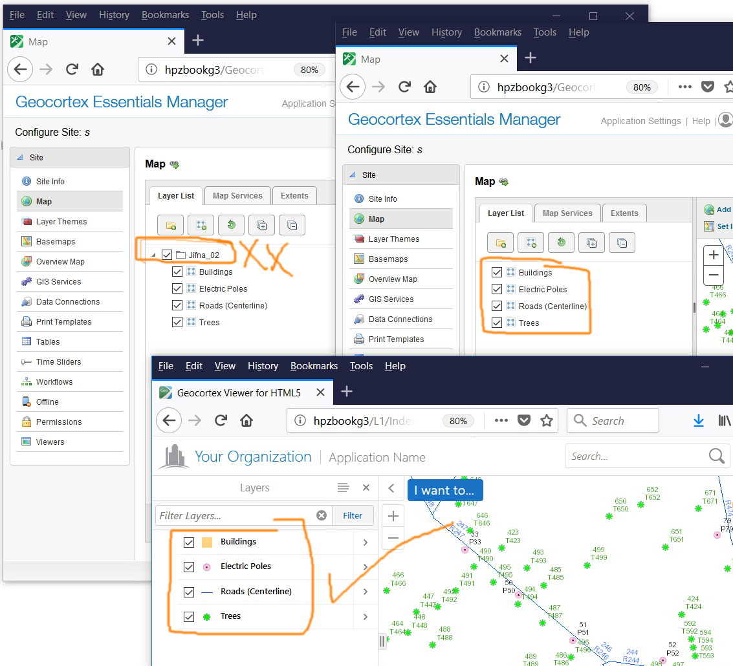Open page actions ellipsis in Viewer browser

click(501, 421)
